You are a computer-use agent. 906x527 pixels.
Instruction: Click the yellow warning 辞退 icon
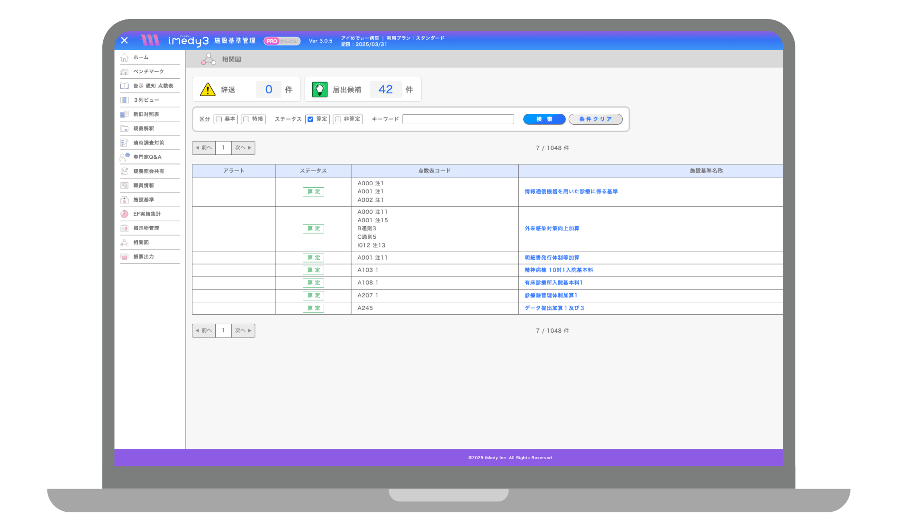208,90
